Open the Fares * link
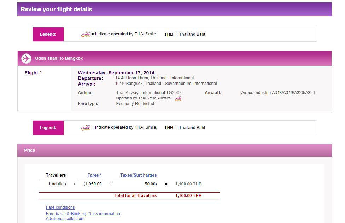 pos(95,175)
